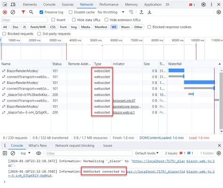Toggle the network filter funnel icon
The image size is (223, 188).
[x=23, y=12]
